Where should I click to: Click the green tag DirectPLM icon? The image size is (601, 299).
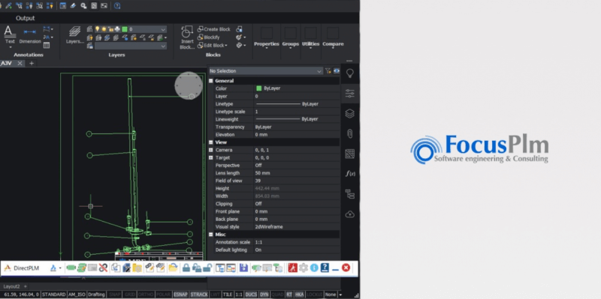coord(71,268)
